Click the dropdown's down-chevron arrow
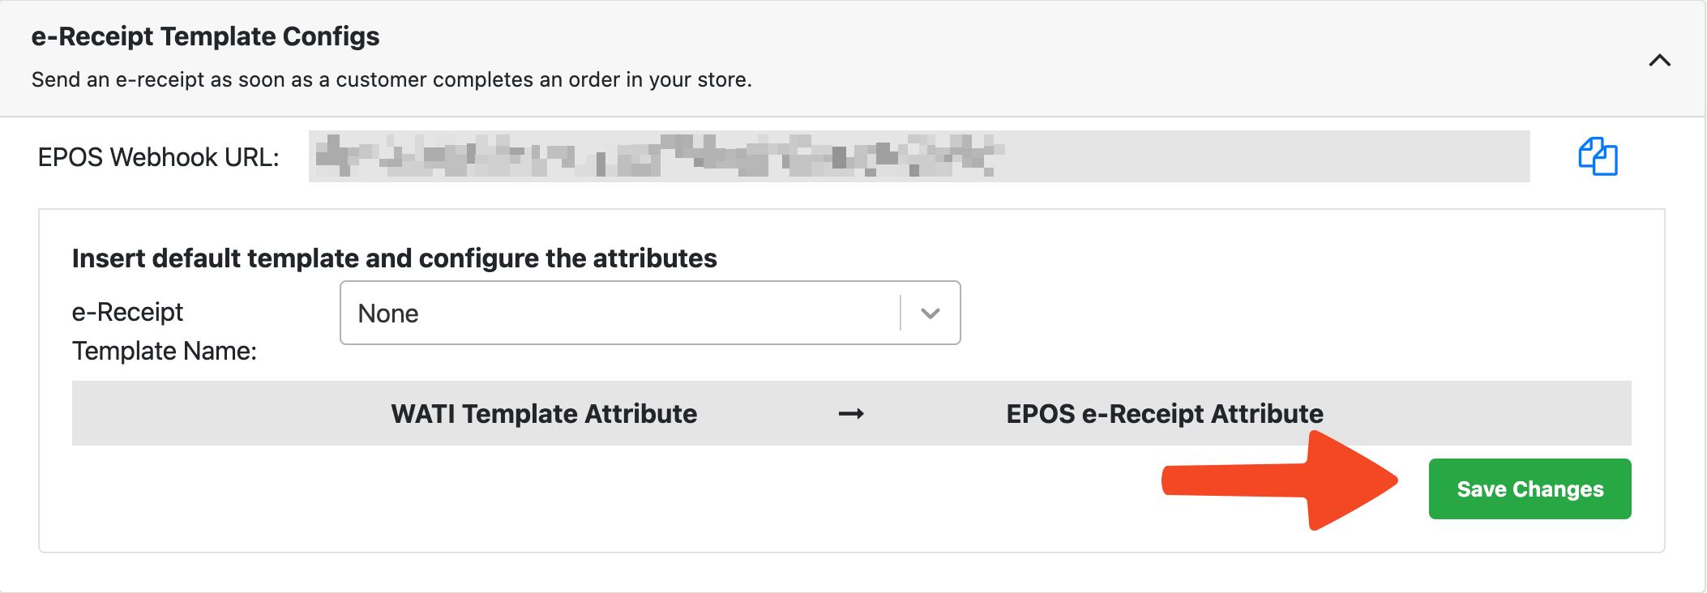Viewport: 1707px width, 593px height. [x=931, y=314]
